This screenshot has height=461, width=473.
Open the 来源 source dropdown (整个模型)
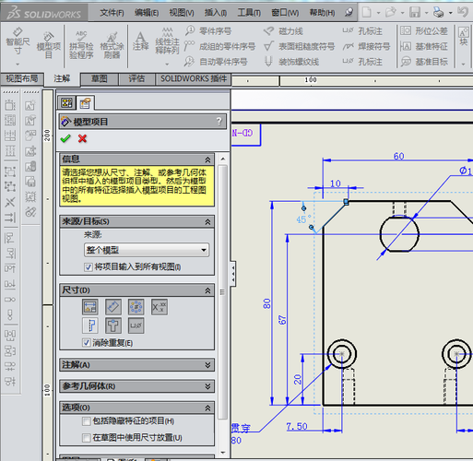[147, 250]
